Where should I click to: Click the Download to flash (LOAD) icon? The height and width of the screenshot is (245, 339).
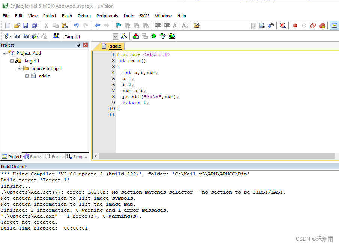coord(56,36)
